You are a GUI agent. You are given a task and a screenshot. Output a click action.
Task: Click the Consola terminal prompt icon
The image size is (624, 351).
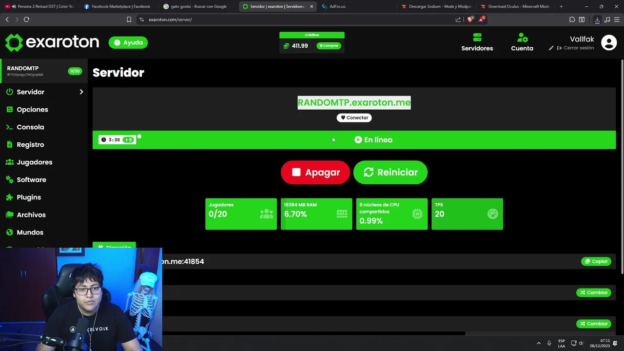[9, 127]
